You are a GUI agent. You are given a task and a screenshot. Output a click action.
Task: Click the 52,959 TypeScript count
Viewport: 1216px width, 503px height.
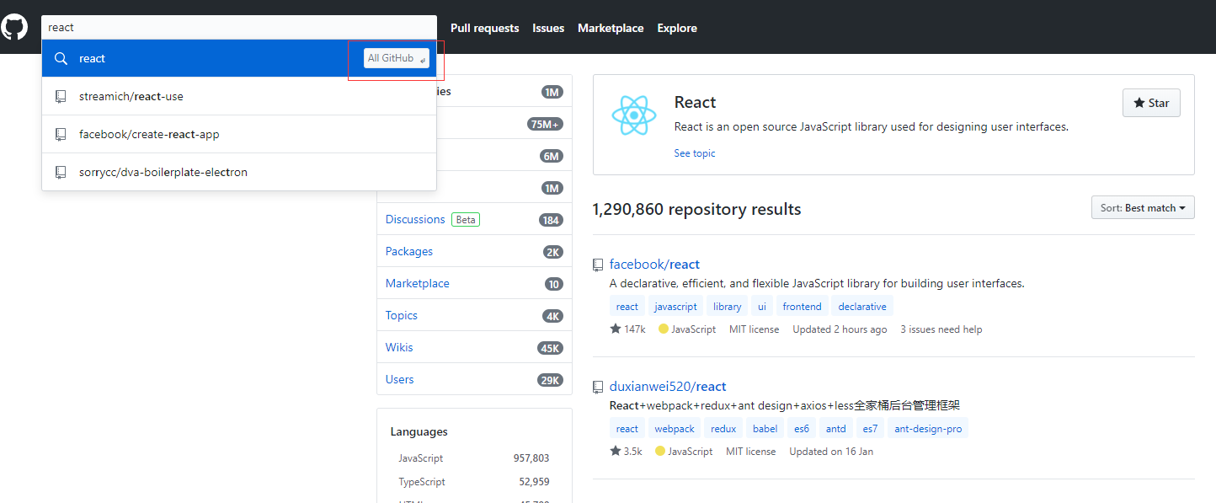click(534, 482)
